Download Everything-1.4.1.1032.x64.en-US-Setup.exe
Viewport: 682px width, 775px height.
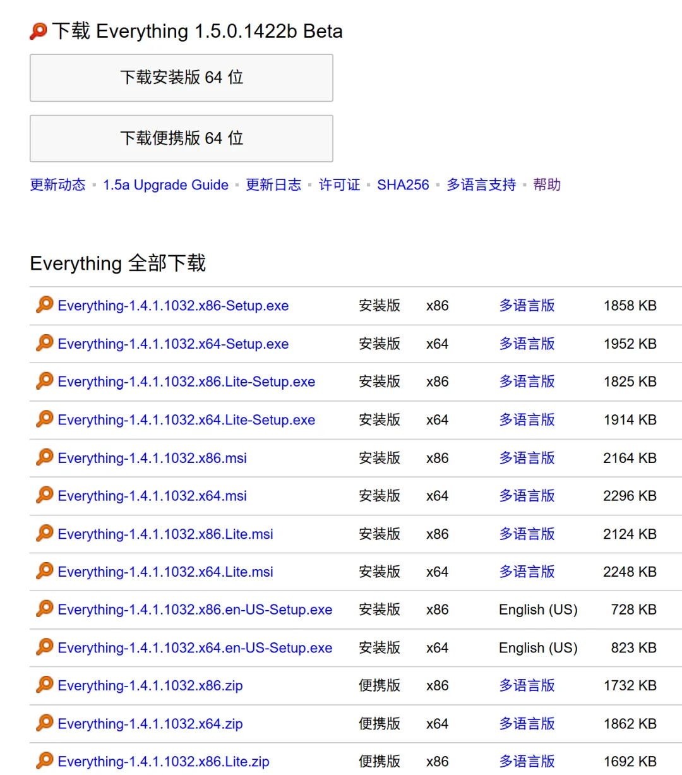pyautogui.click(x=195, y=648)
